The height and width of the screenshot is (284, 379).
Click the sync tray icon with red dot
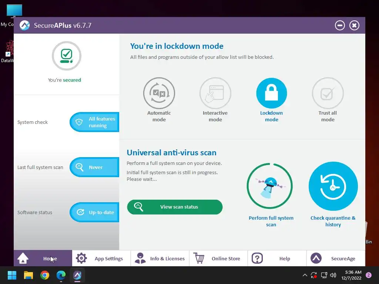(x=314, y=275)
